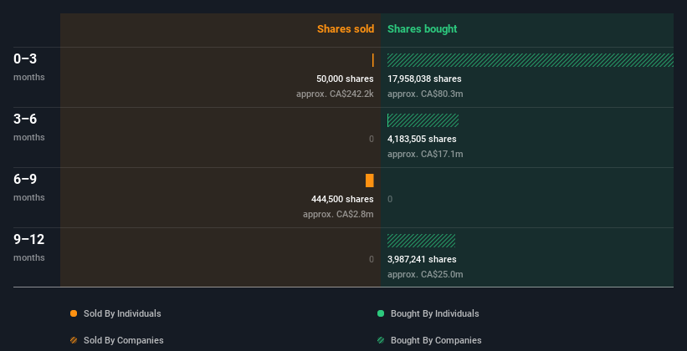Image resolution: width=687 pixels, height=351 pixels.
Task: Click the Bought By Companies legend label
Action: (x=436, y=340)
